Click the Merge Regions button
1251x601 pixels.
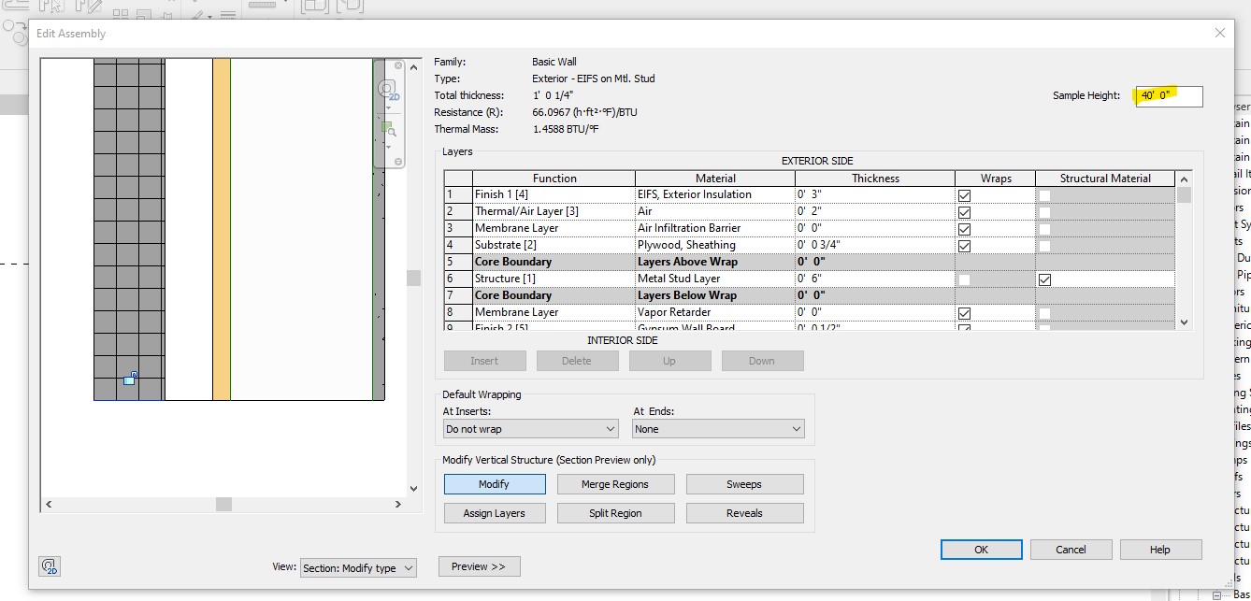[615, 484]
